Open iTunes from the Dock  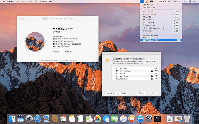(x=123, y=118)
